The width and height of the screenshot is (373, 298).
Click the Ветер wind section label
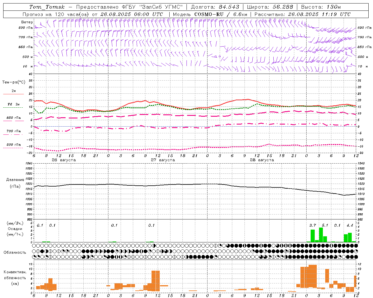click(x=27, y=22)
